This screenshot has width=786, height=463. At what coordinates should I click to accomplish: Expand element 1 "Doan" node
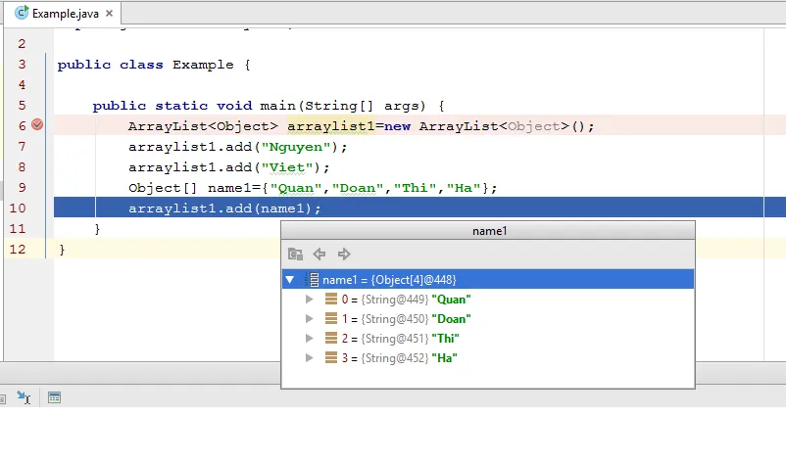pos(310,319)
